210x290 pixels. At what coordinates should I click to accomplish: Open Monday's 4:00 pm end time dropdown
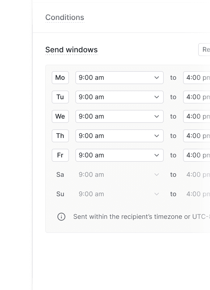point(198,78)
